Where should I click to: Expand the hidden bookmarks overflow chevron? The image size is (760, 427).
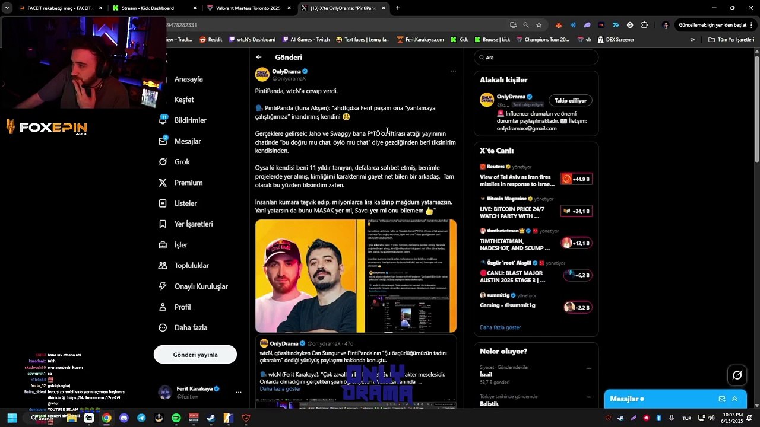(692, 40)
